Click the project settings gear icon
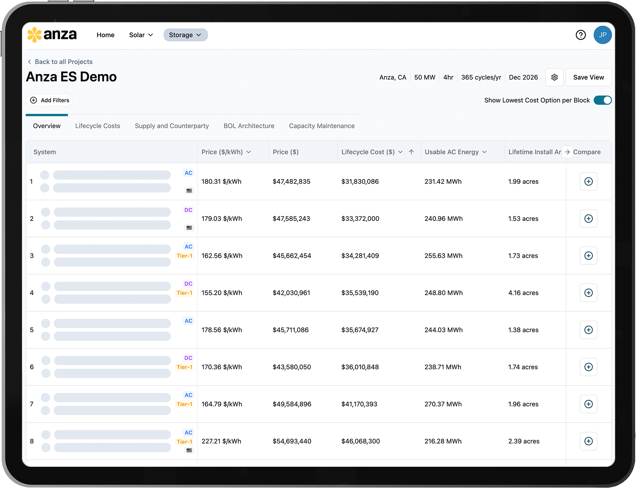Screen dimensions: 642x488 (x=554, y=77)
